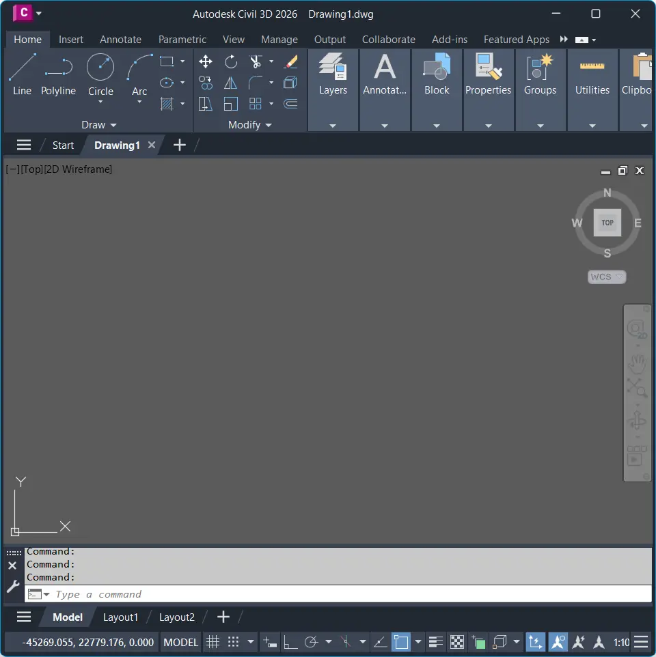Image resolution: width=656 pixels, height=657 pixels.
Task: Start the Hatch tool
Action: pyautogui.click(x=167, y=104)
